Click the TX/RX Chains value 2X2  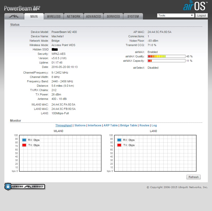[54, 90]
